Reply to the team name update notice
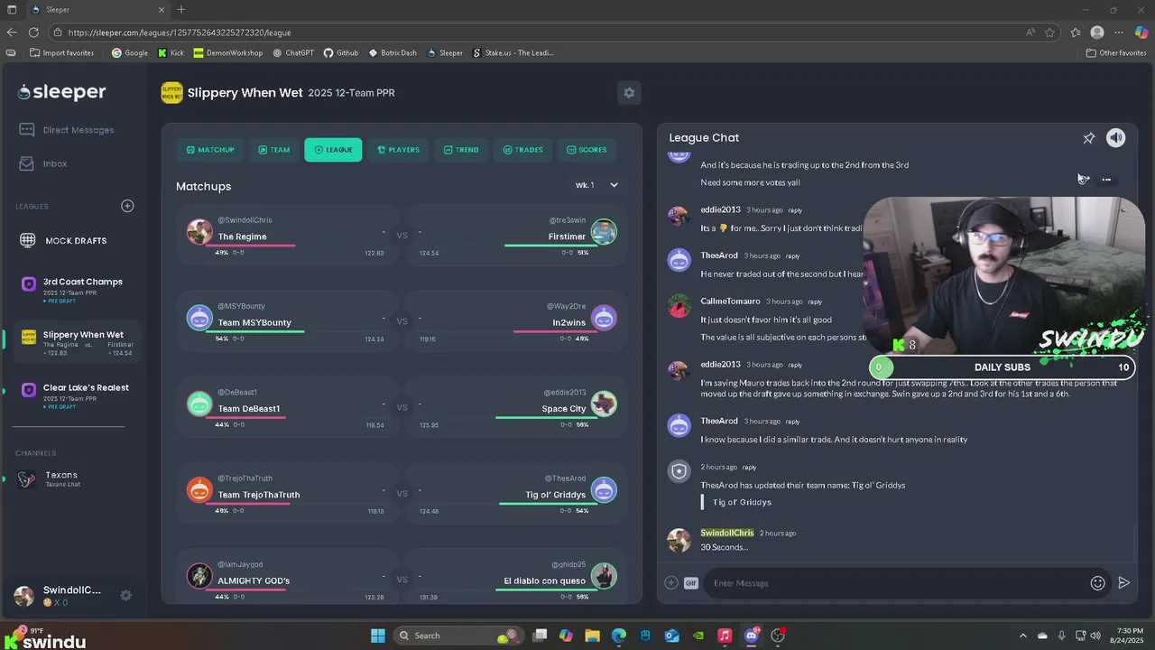The width and height of the screenshot is (1155, 650). coord(749,468)
